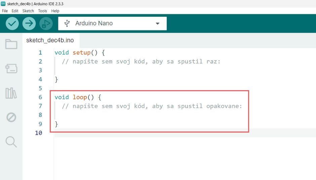Open the Tools menu

tap(42, 11)
